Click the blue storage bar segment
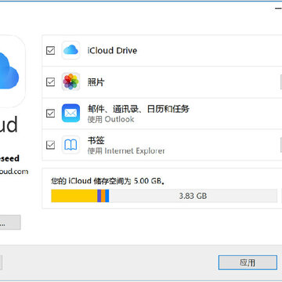The height and width of the screenshot is (282, 282). coord(107,196)
